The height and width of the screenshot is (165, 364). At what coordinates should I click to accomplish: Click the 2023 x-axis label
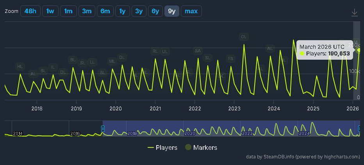click(x=234, y=108)
